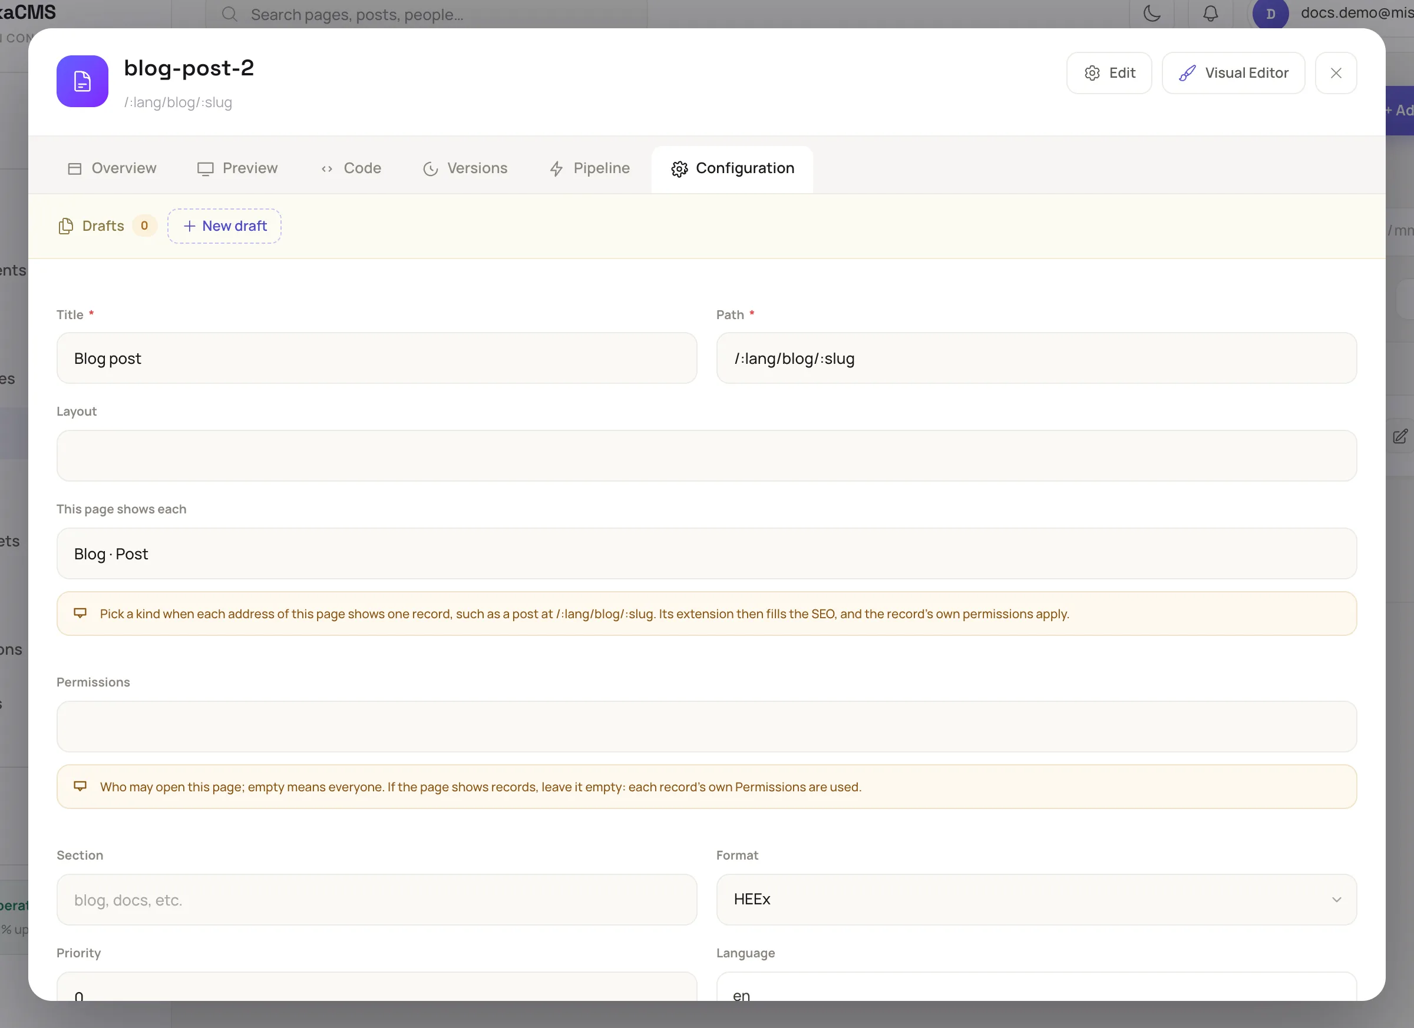The height and width of the screenshot is (1028, 1414).
Task: Close the blog-post-2 dialog
Action: [x=1336, y=73]
